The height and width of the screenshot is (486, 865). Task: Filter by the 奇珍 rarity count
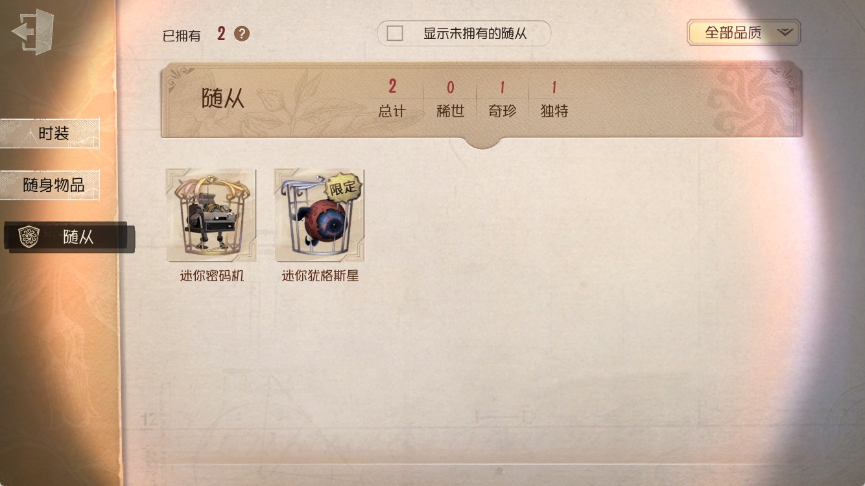click(502, 98)
